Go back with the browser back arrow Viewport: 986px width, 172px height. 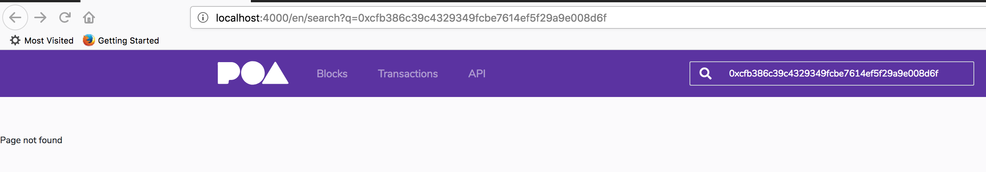tap(15, 17)
